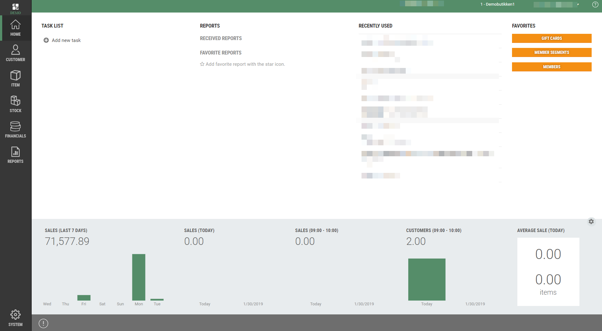Open the help question mark icon
602x331 pixels.
595,4
